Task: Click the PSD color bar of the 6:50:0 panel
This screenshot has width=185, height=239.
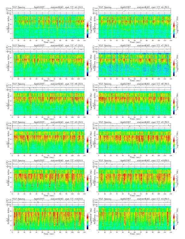Action: click(174, 29)
